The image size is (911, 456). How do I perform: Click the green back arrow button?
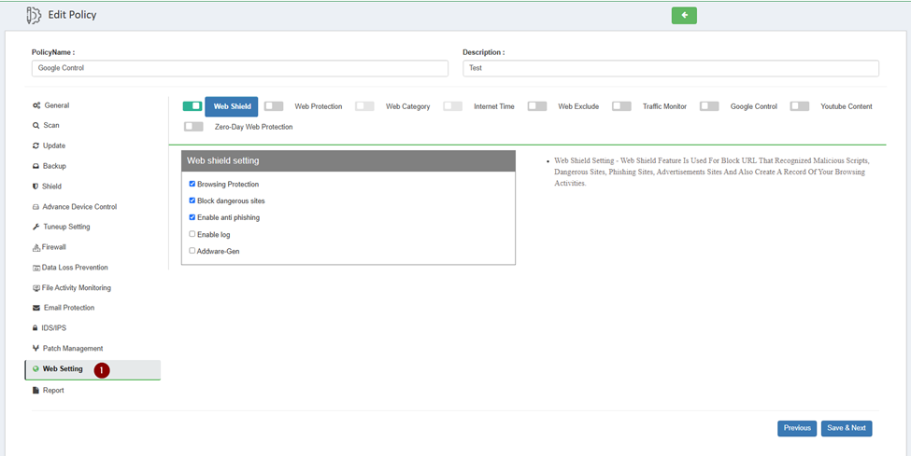click(684, 16)
